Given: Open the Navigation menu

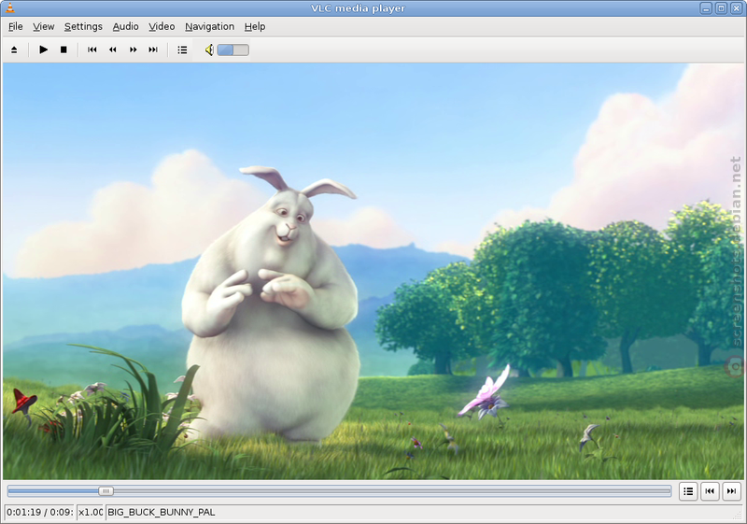Looking at the screenshot, I should coord(209,27).
